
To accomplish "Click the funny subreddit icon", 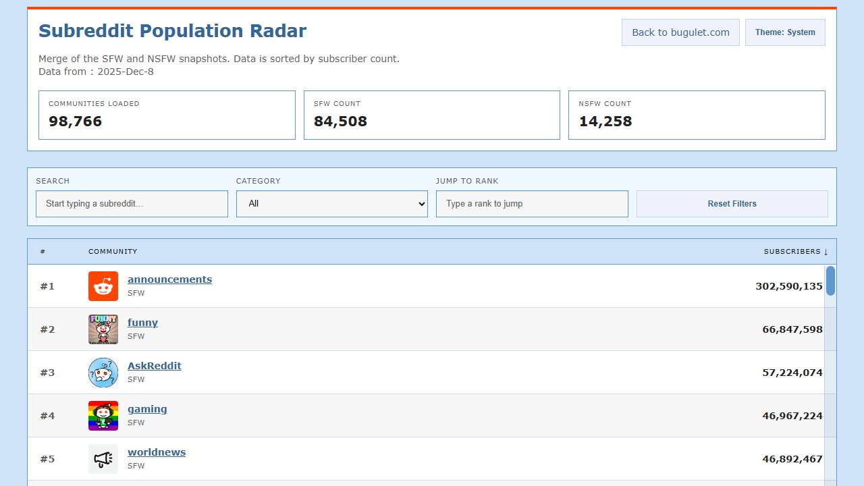I will tap(103, 329).
